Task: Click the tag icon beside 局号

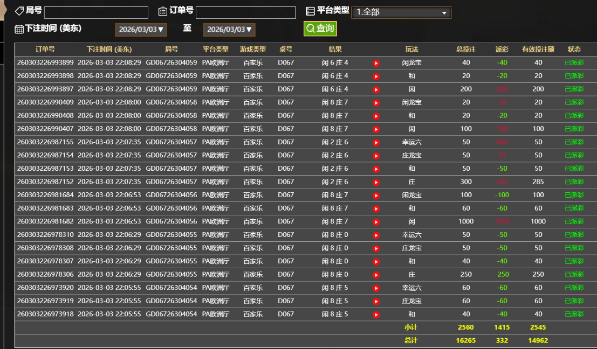Action: [20, 12]
